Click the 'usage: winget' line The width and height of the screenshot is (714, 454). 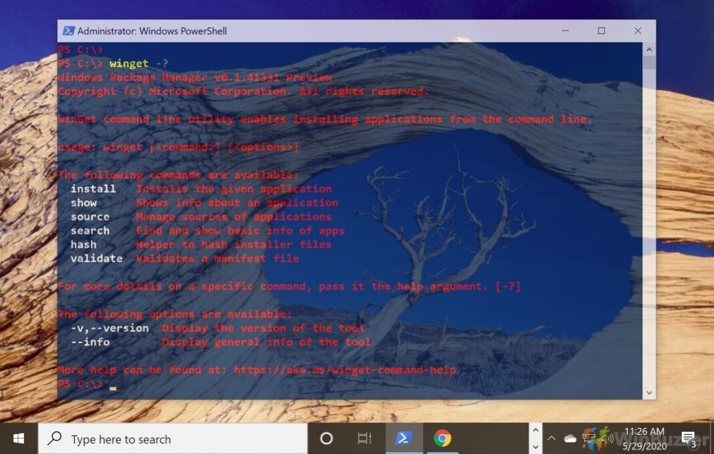pos(178,147)
